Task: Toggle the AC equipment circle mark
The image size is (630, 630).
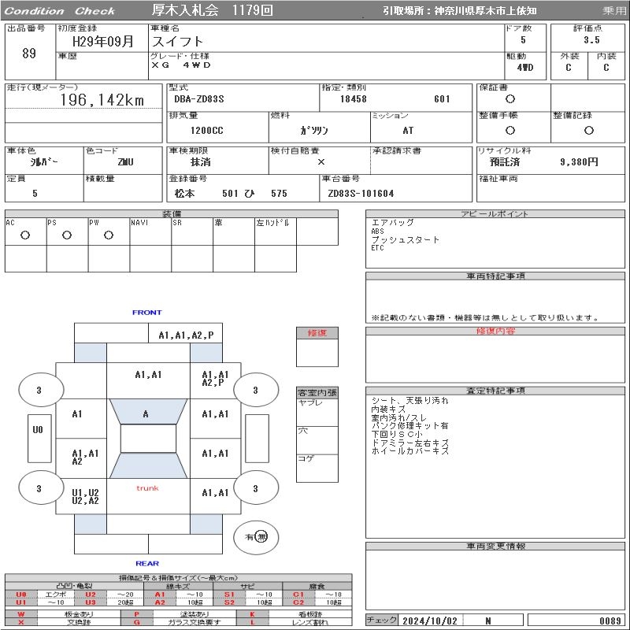Action: tap(25, 235)
